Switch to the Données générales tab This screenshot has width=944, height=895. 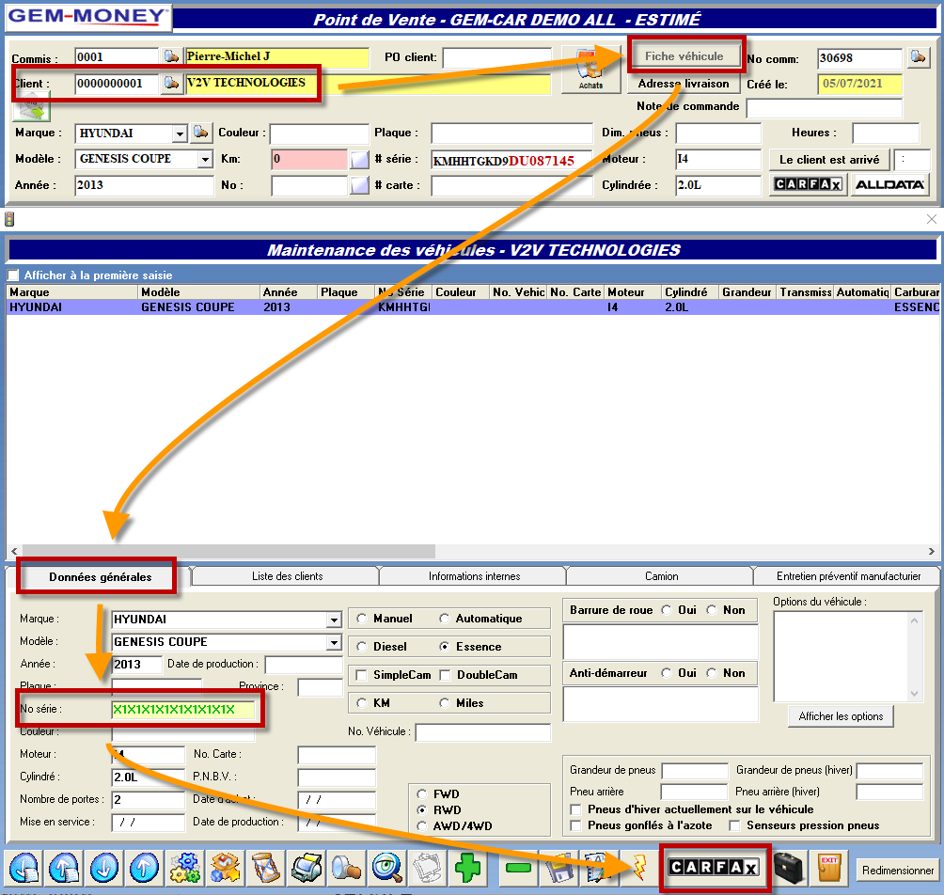pyautogui.click(x=100, y=576)
